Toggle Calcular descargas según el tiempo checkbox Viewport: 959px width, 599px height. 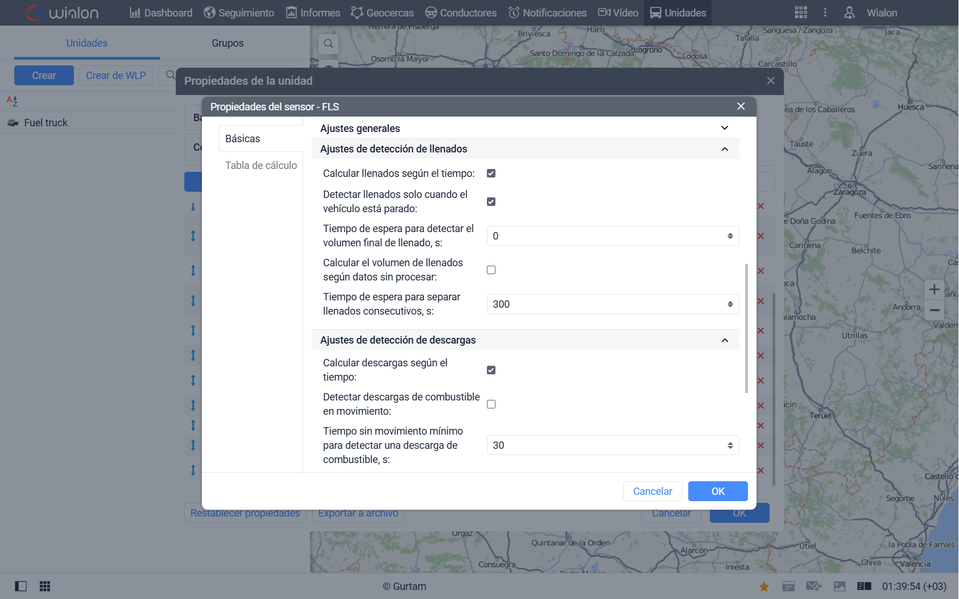[491, 370]
